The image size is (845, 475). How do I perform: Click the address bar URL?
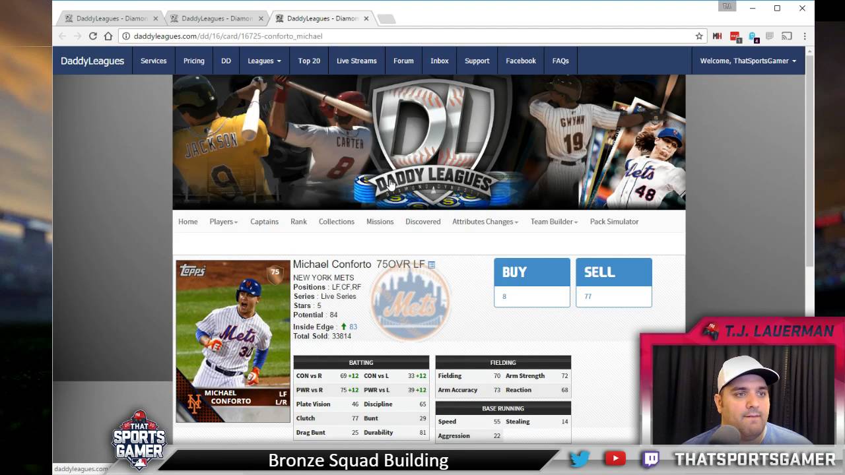click(228, 36)
